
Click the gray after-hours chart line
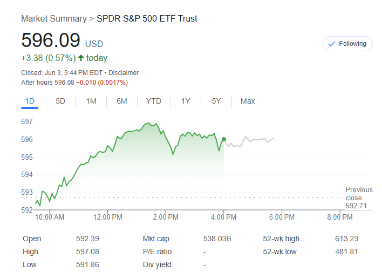pos(254,140)
